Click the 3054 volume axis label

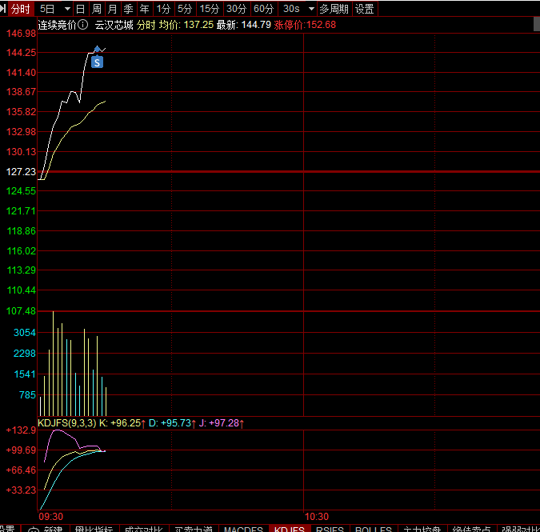25,332
